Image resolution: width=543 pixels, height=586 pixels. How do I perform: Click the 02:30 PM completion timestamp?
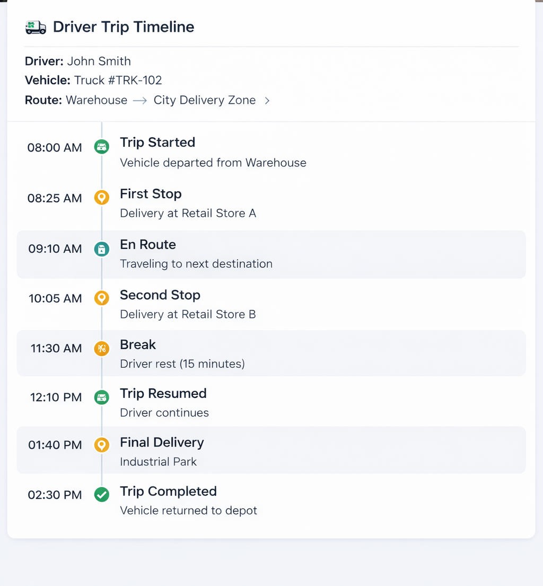pyautogui.click(x=54, y=495)
